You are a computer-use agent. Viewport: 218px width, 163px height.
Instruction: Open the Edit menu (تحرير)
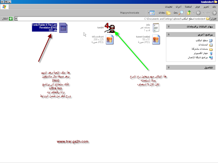pos(206,7)
